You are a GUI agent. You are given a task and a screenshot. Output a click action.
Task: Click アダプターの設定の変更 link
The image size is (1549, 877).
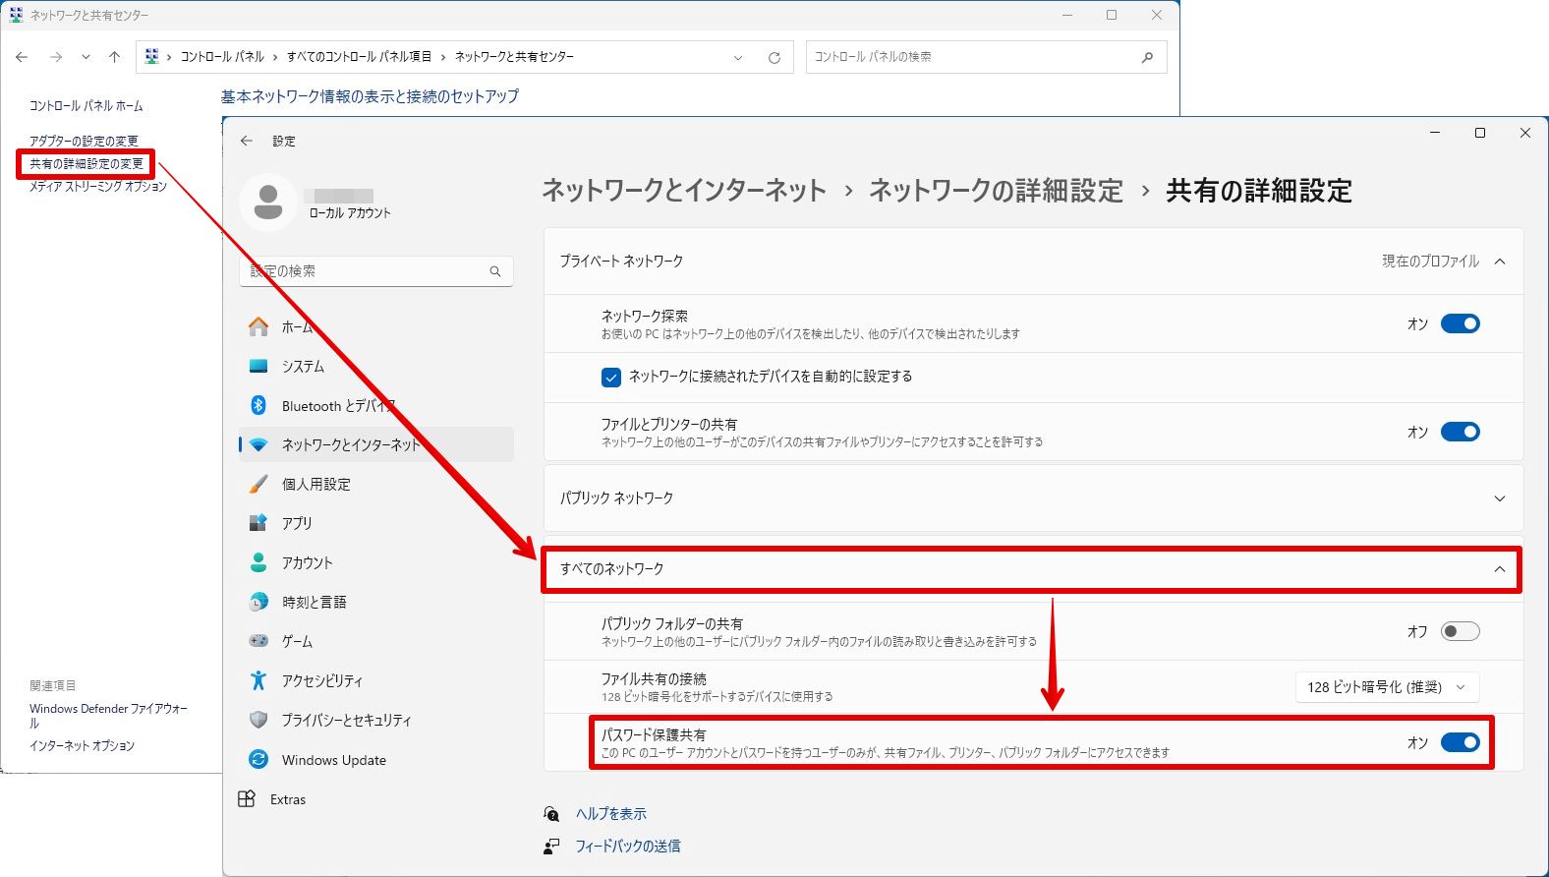(x=84, y=141)
